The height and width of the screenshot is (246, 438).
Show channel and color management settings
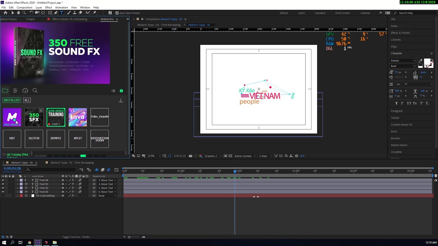coord(200,156)
